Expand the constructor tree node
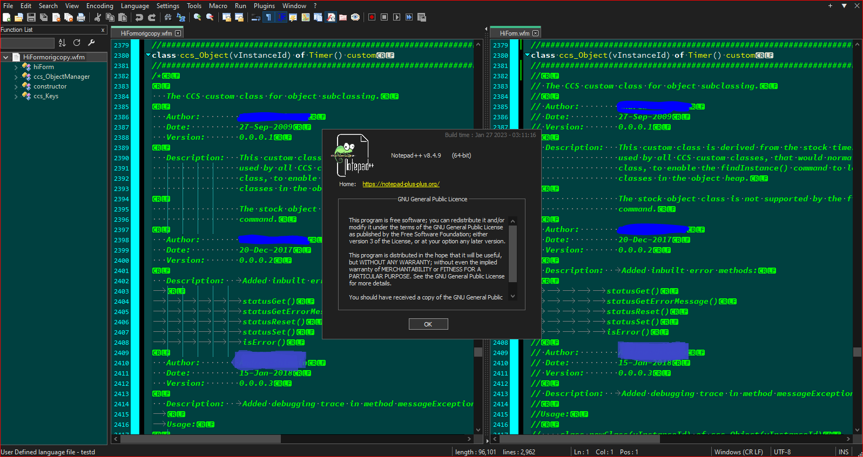863x457 pixels. coord(16,86)
